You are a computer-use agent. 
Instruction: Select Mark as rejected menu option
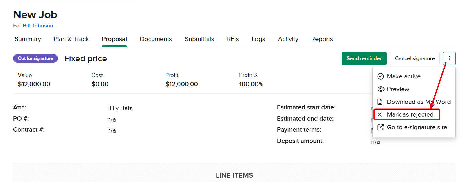pyautogui.click(x=410, y=115)
